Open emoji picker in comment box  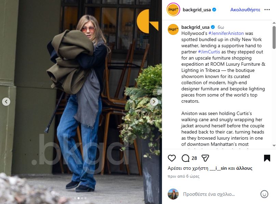264,194
